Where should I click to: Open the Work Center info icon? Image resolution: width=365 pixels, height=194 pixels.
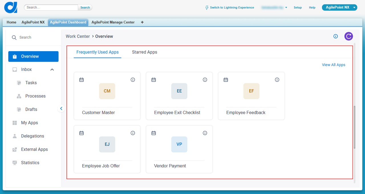pos(336,36)
